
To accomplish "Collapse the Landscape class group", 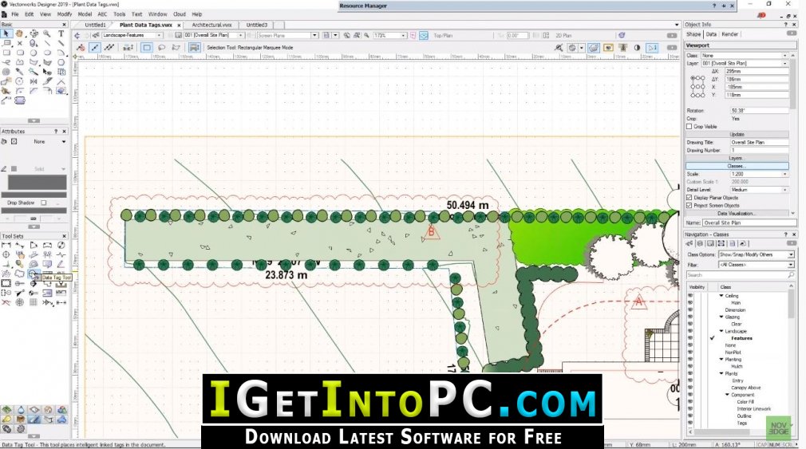I will [x=721, y=331].
